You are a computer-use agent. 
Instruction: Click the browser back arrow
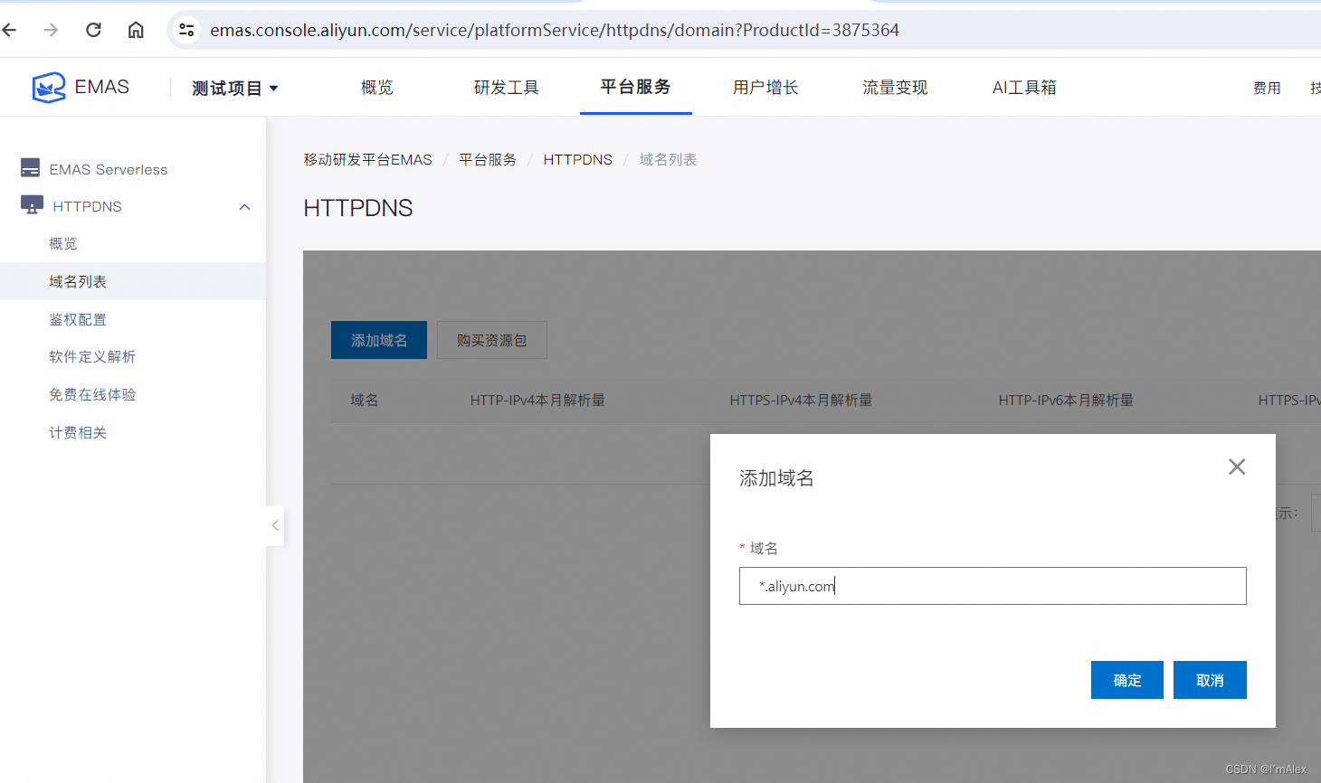pyautogui.click(x=10, y=30)
